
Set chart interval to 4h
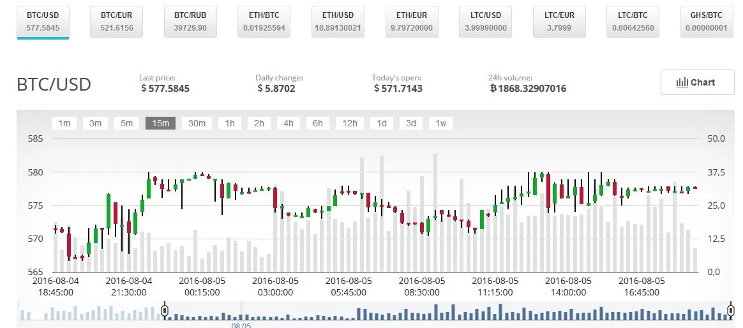point(288,123)
